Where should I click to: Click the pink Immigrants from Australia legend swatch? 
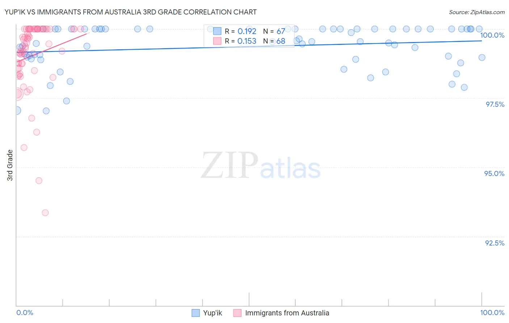237,313
